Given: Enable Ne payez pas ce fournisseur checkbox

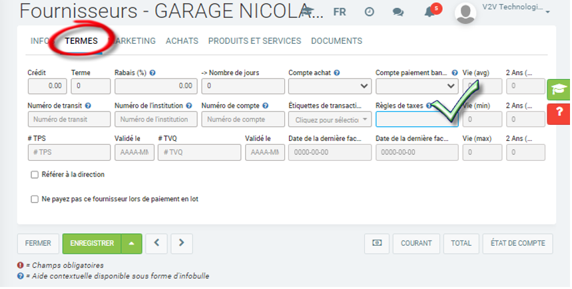Looking at the screenshot, I should pyautogui.click(x=35, y=199).
